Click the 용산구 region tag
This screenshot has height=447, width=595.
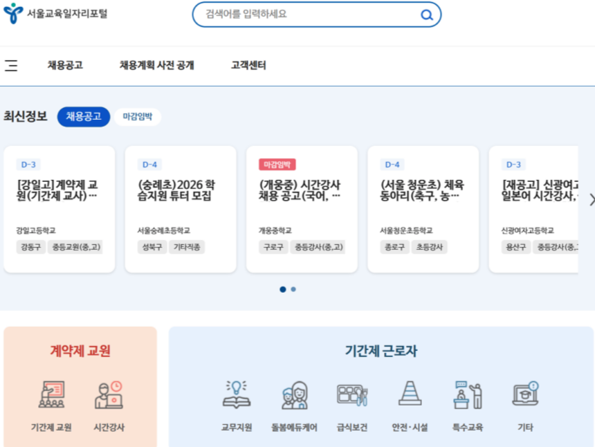point(516,247)
